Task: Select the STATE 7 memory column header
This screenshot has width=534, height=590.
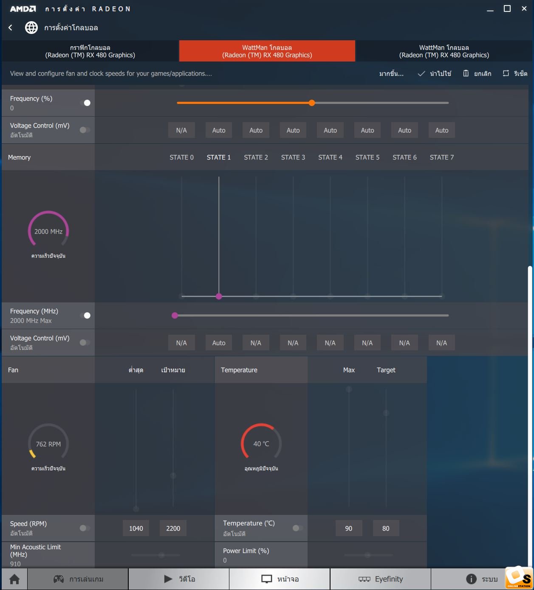Action: [442, 157]
